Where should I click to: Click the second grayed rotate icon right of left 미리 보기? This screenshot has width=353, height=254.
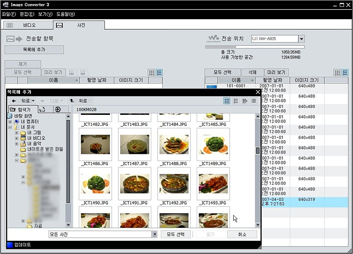tap(83, 72)
